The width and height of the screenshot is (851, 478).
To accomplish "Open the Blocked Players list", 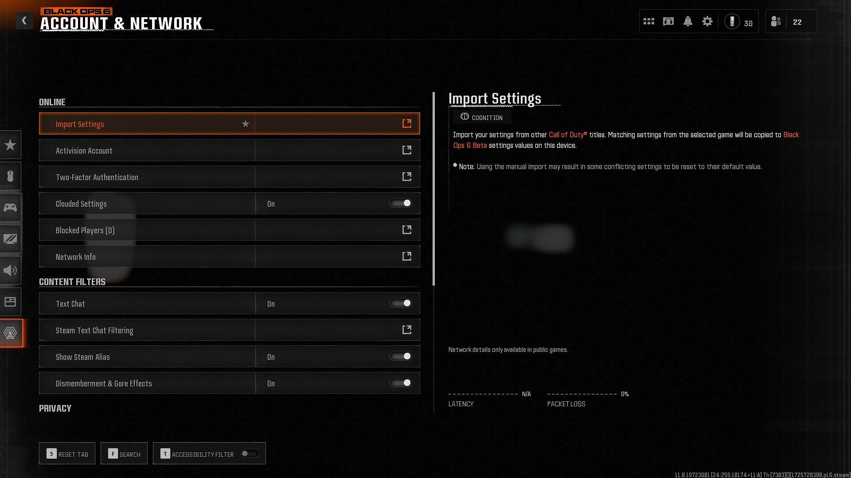I will (x=229, y=229).
